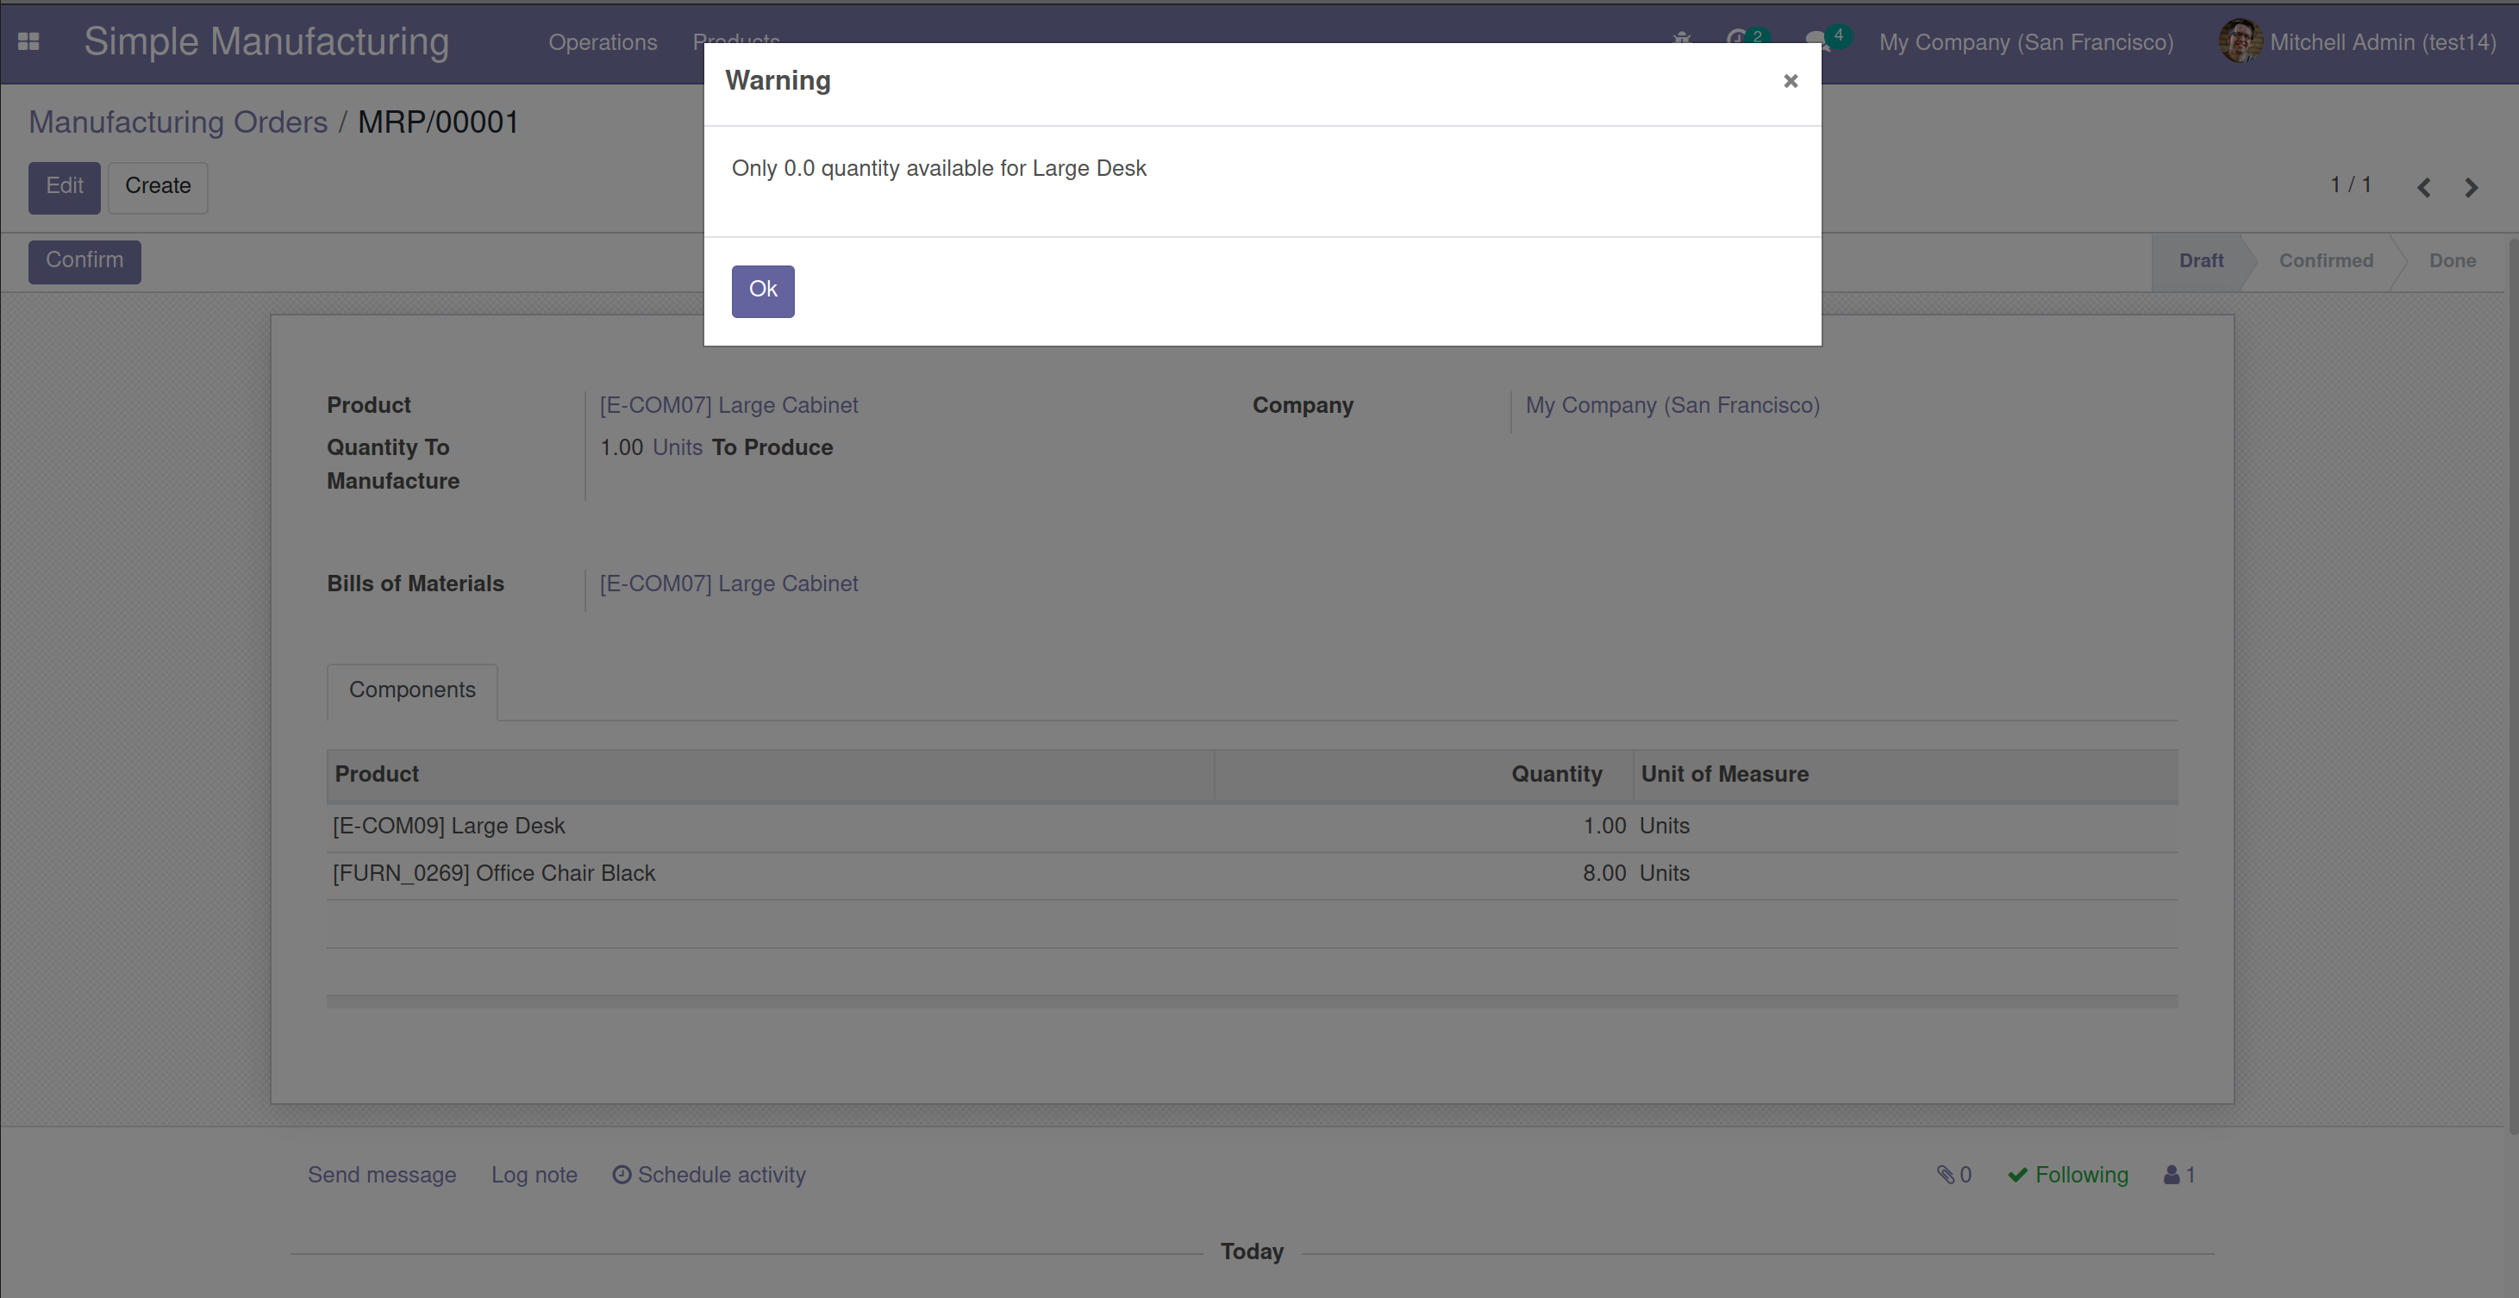
Task: Go to next record arrow
Action: (2471, 188)
